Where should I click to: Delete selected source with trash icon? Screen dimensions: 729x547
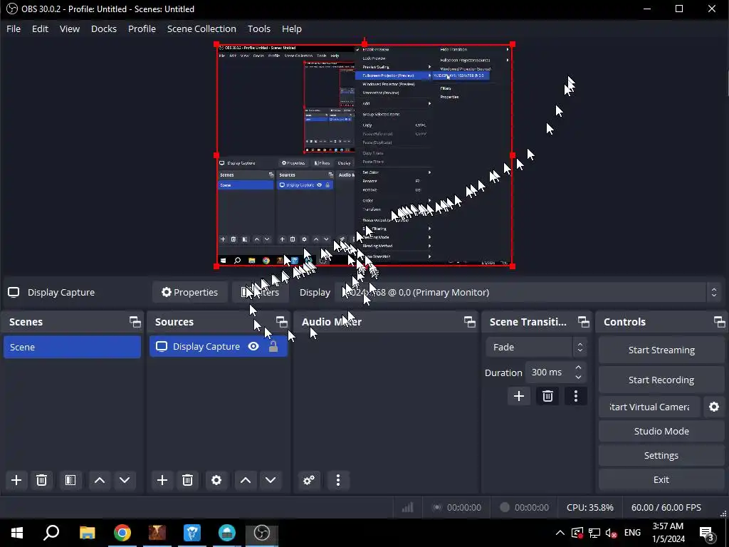(x=187, y=480)
